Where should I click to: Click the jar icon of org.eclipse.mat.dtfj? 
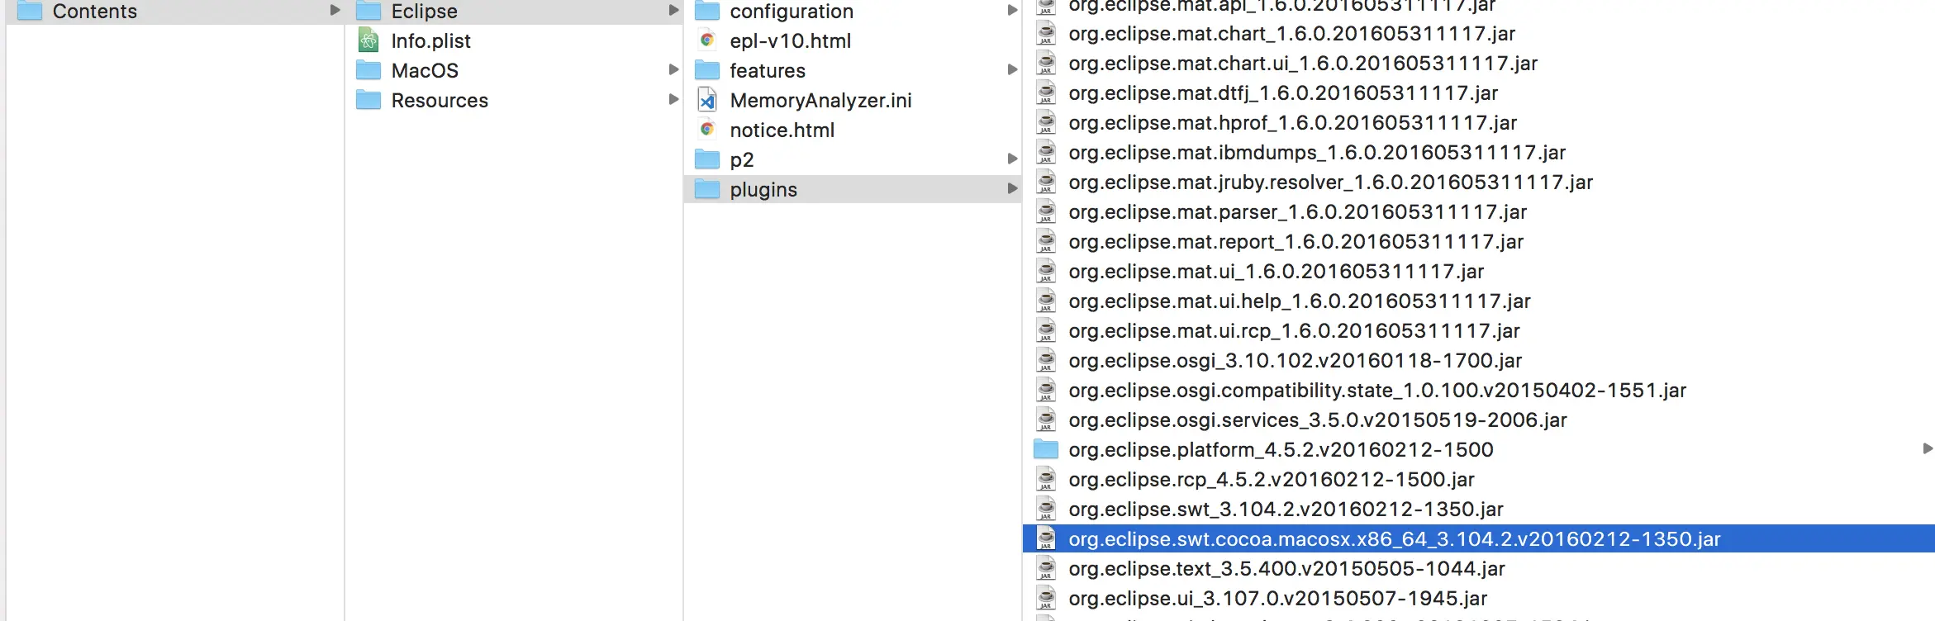point(1046,92)
